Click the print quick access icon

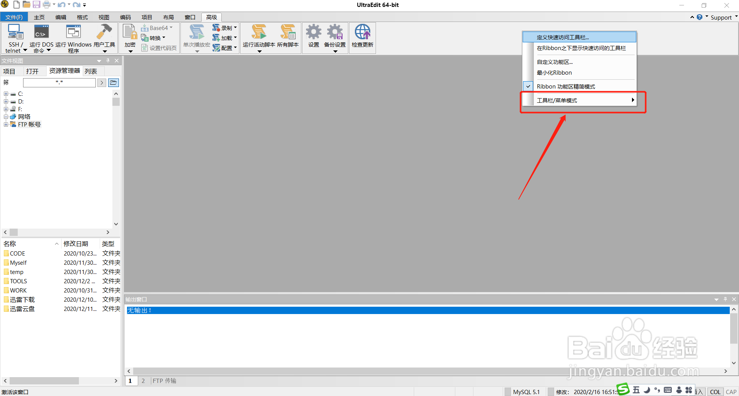click(x=46, y=5)
